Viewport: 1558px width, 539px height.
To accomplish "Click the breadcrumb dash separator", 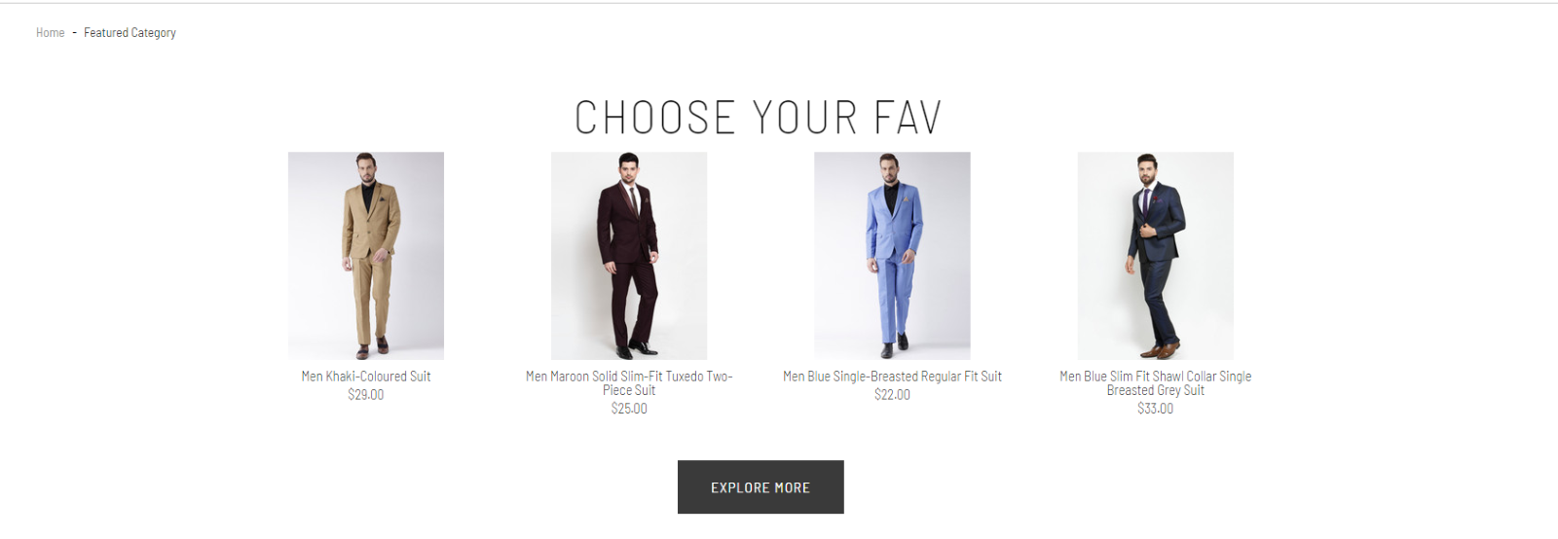I will click(74, 33).
